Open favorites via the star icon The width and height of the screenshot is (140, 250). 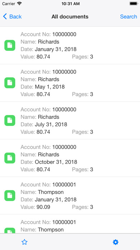(24, 242)
